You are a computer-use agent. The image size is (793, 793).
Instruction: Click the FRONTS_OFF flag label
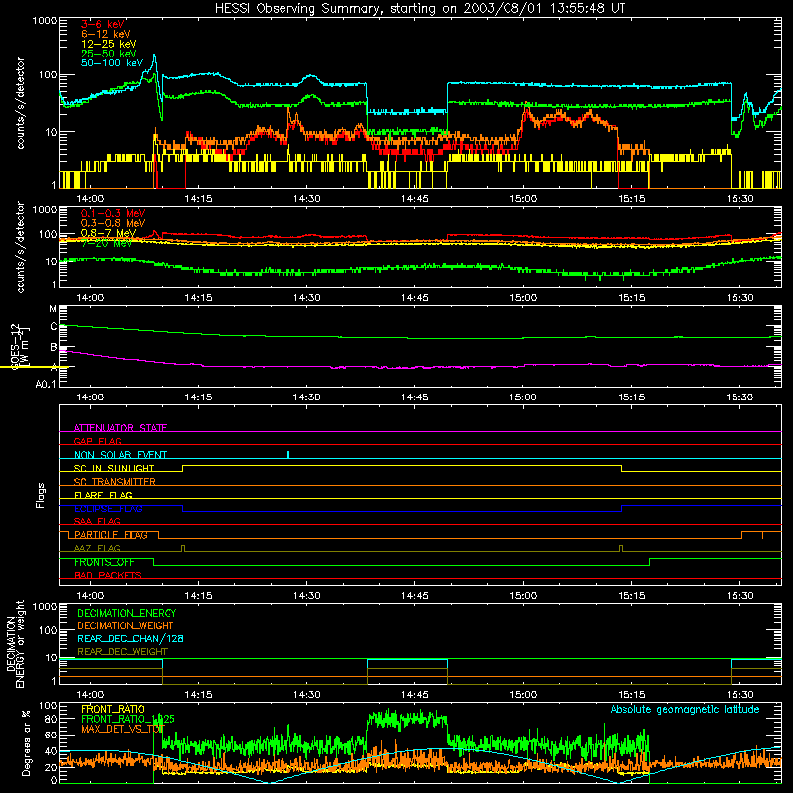click(x=104, y=562)
